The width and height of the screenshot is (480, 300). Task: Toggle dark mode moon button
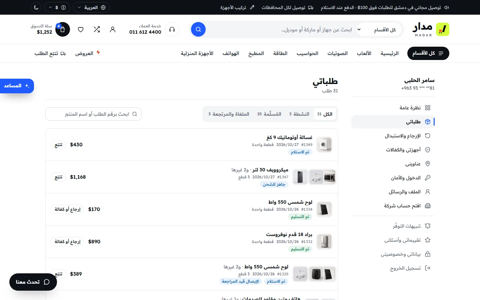coord(36,7)
